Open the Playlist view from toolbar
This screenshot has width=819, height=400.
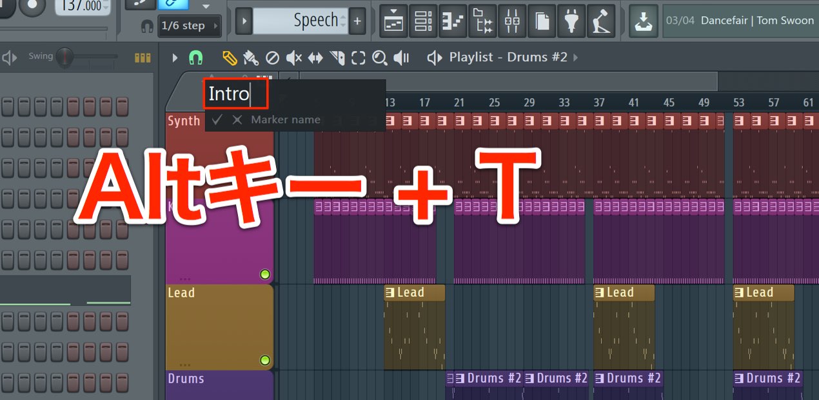coord(393,21)
